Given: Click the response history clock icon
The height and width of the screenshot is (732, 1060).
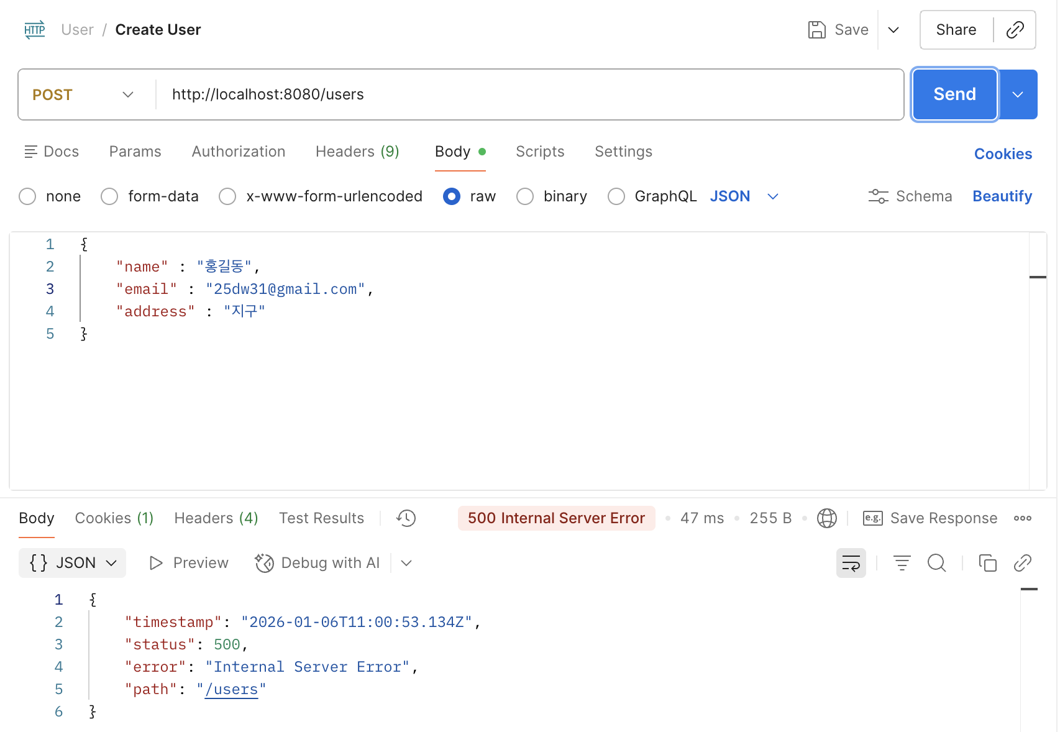Looking at the screenshot, I should tap(406, 518).
